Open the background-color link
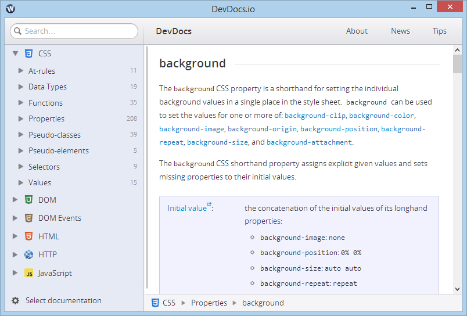This screenshot has width=467, height=316. [382, 116]
